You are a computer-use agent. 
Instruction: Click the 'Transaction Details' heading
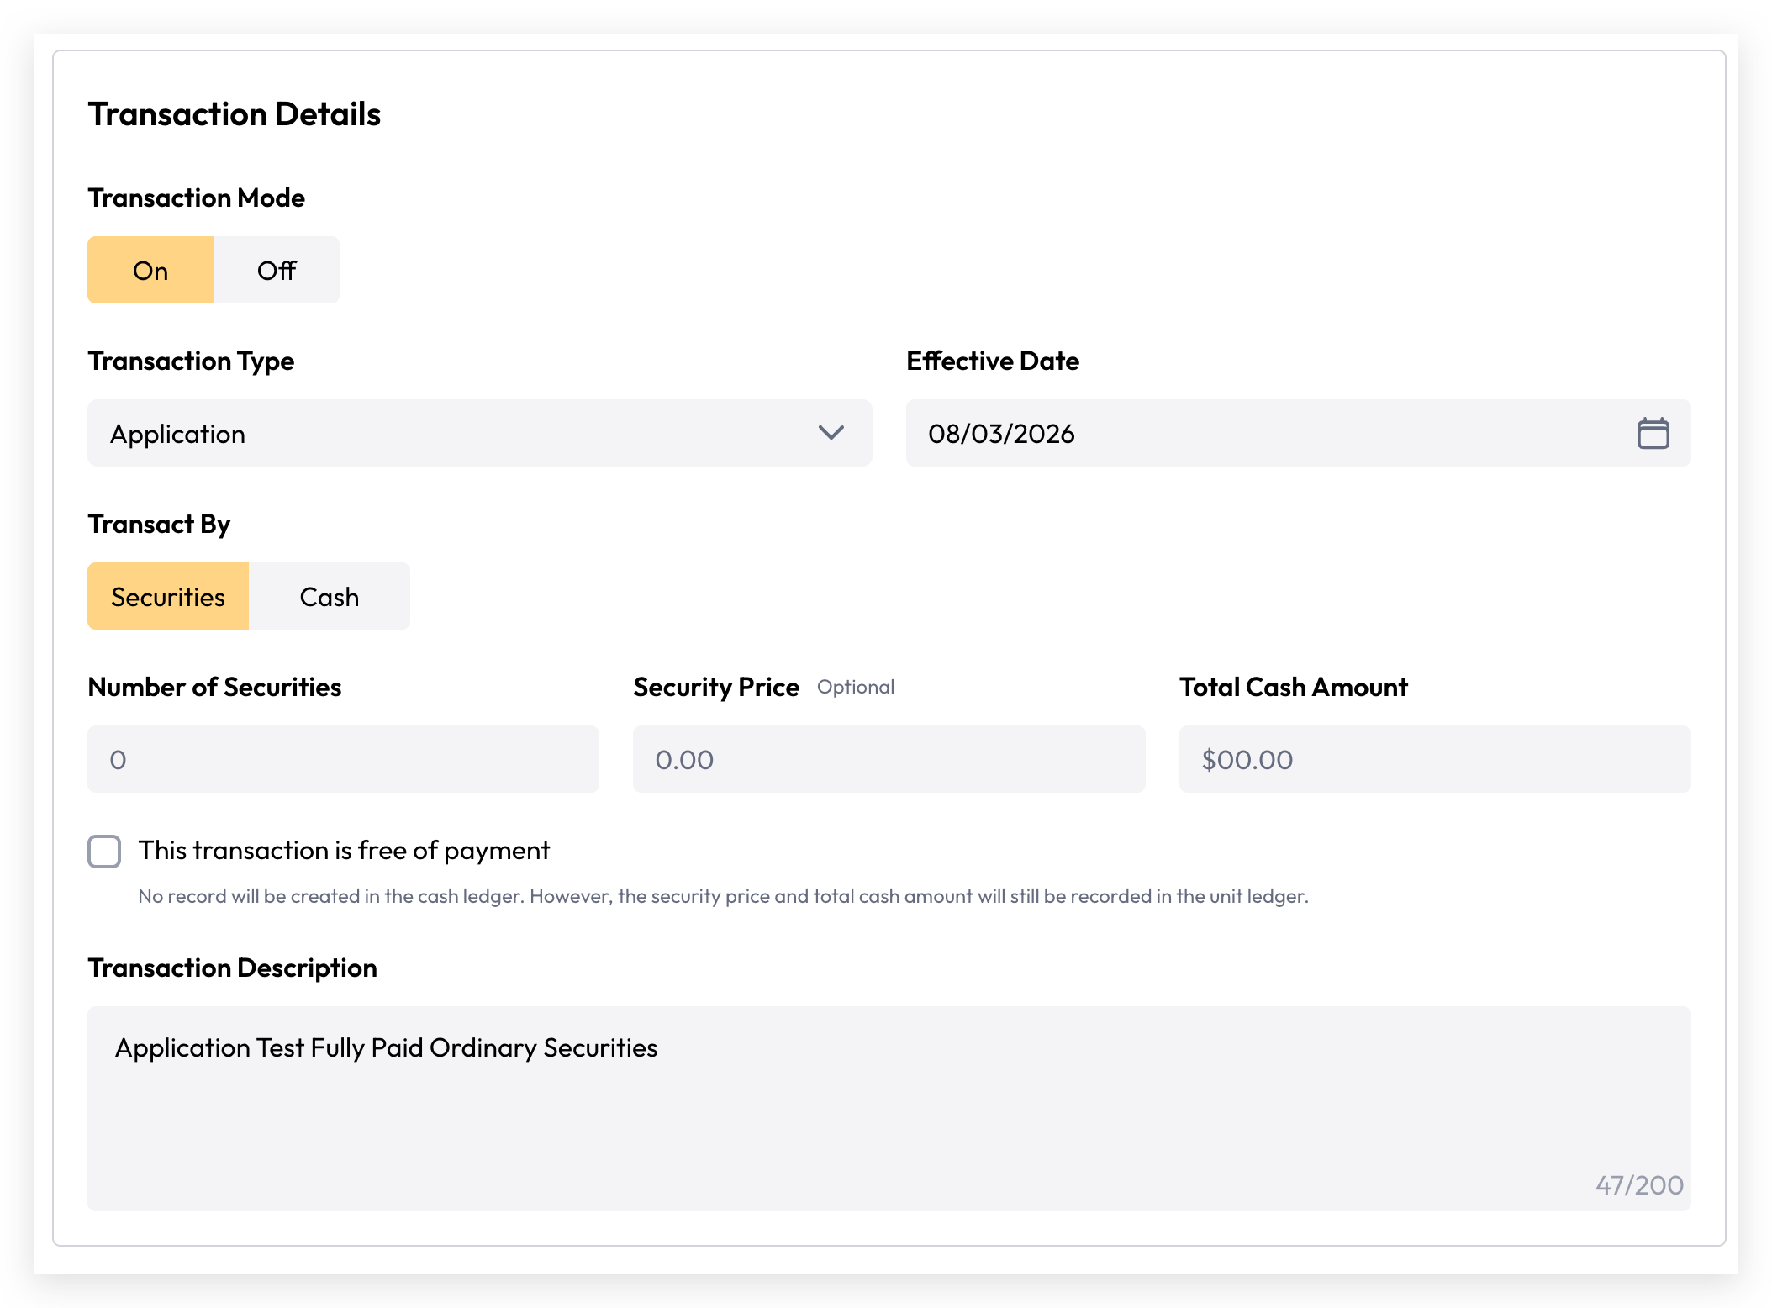point(235,114)
